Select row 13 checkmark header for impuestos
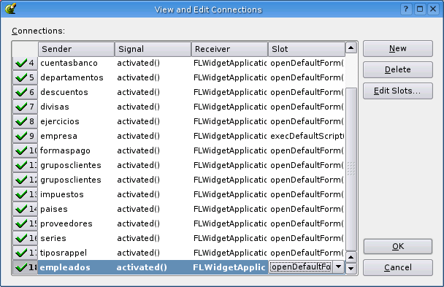This screenshot has width=444, height=287. coord(26,194)
